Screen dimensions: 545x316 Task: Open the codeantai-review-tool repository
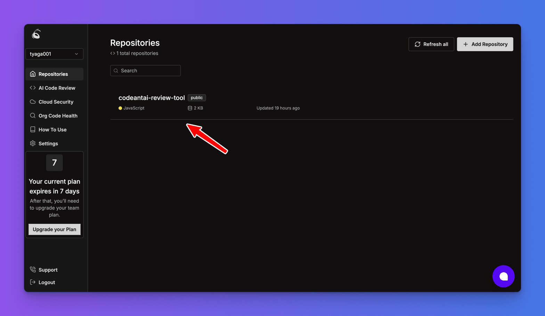pyautogui.click(x=152, y=98)
